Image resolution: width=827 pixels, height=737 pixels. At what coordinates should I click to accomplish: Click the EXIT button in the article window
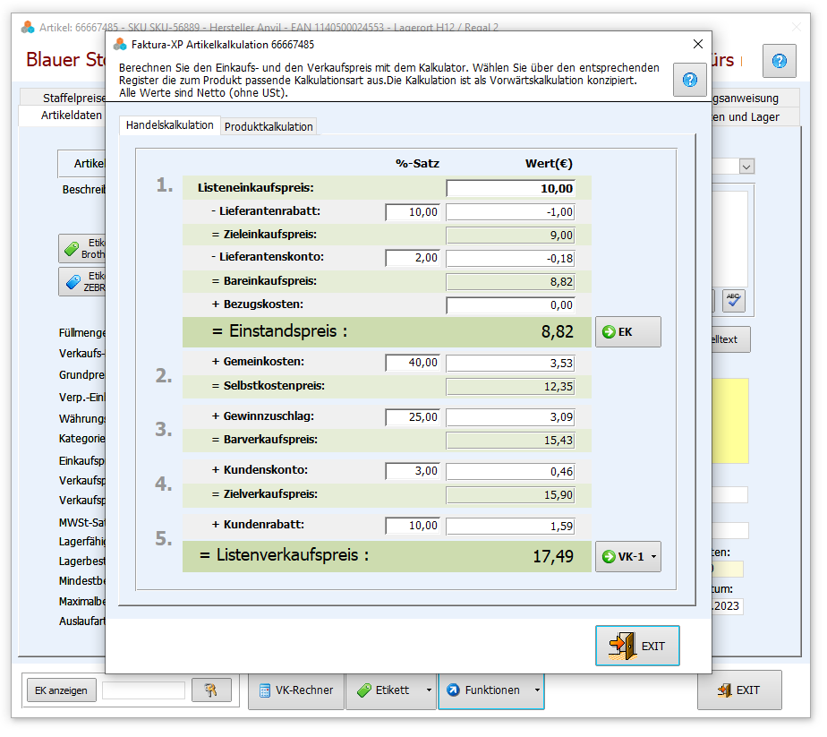click(x=739, y=690)
